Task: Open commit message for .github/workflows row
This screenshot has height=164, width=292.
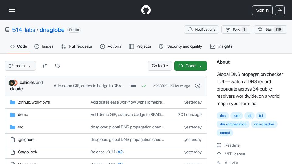Action: 127,102
